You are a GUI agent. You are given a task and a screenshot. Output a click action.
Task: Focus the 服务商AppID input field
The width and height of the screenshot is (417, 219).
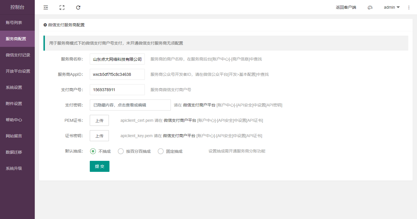click(x=117, y=74)
